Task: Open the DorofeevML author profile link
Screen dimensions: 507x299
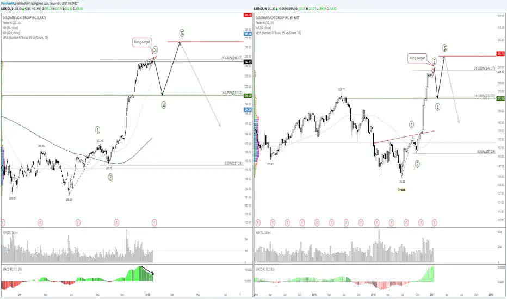Action: click(x=8, y=3)
